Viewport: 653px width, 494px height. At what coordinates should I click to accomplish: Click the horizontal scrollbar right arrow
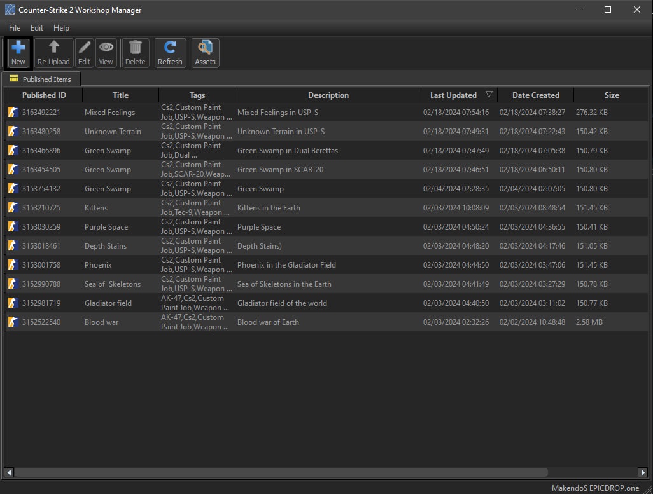tap(643, 472)
